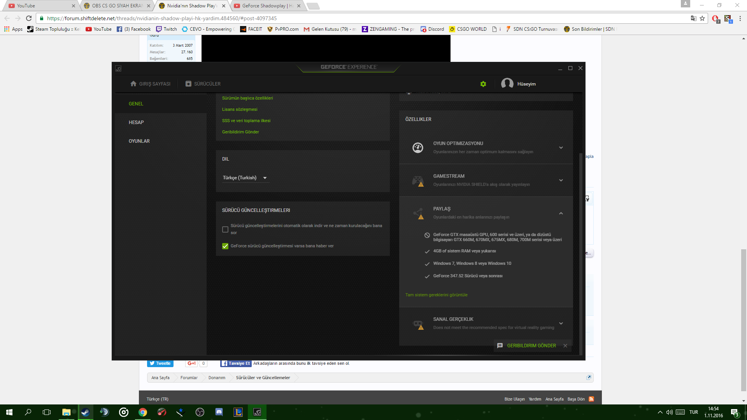Dismiss the Geribildirim Gönder feedback bar
The image size is (747, 420).
tap(565, 345)
